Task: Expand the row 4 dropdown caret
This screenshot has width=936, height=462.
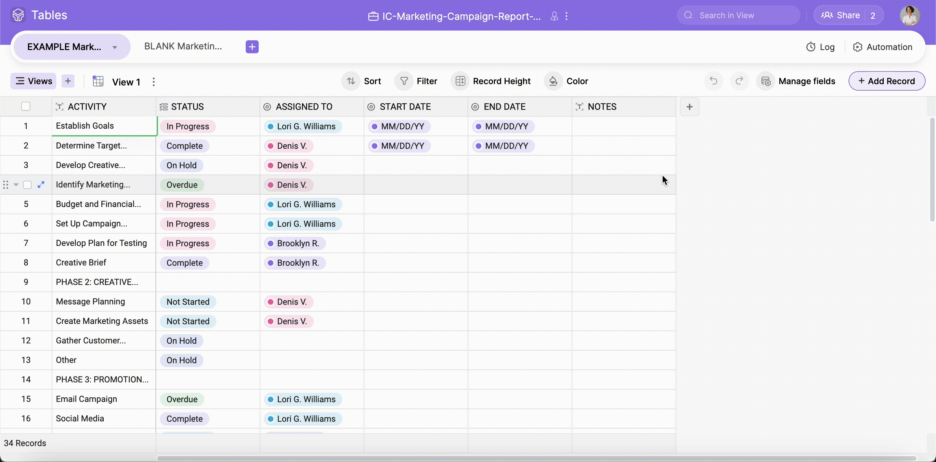Action: tap(16, 185)
